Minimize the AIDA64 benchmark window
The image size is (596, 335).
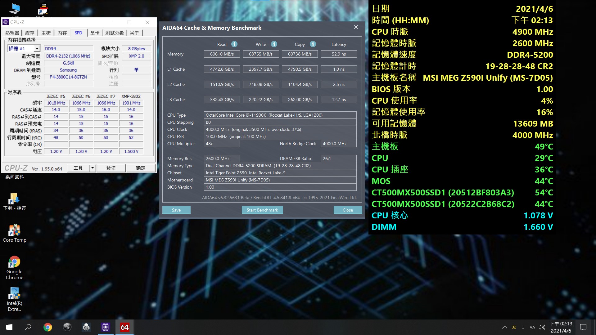click(x=338, y=27)
